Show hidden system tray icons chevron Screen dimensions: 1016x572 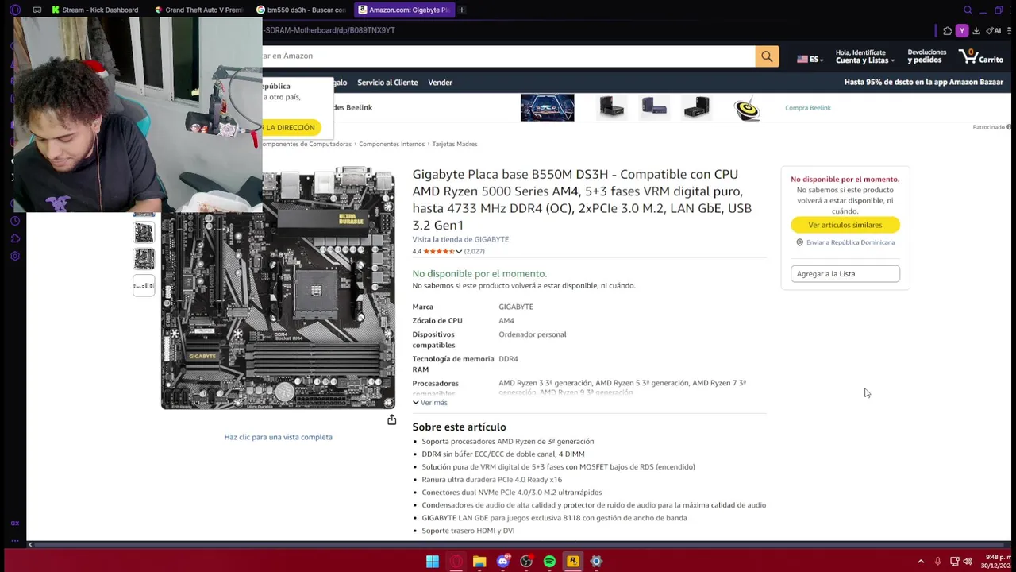[x=921, y=562]
